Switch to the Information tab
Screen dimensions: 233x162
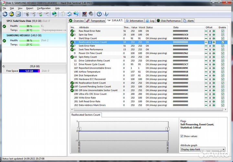coord(134,21)
